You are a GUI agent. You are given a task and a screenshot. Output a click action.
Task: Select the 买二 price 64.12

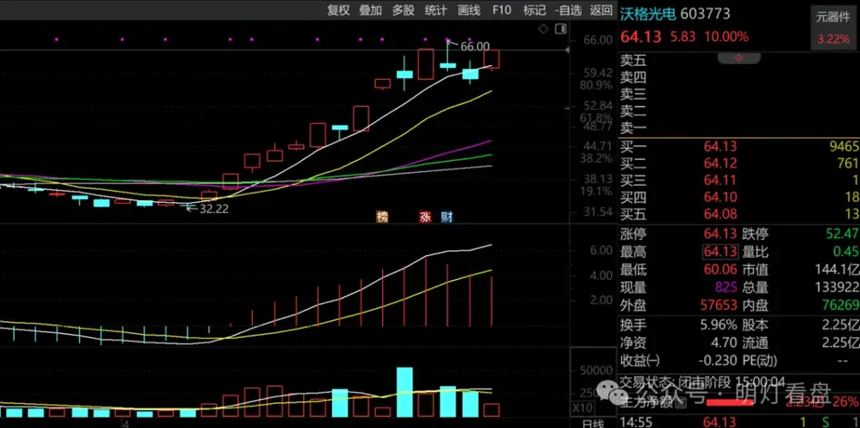click(x=720, y=163)
